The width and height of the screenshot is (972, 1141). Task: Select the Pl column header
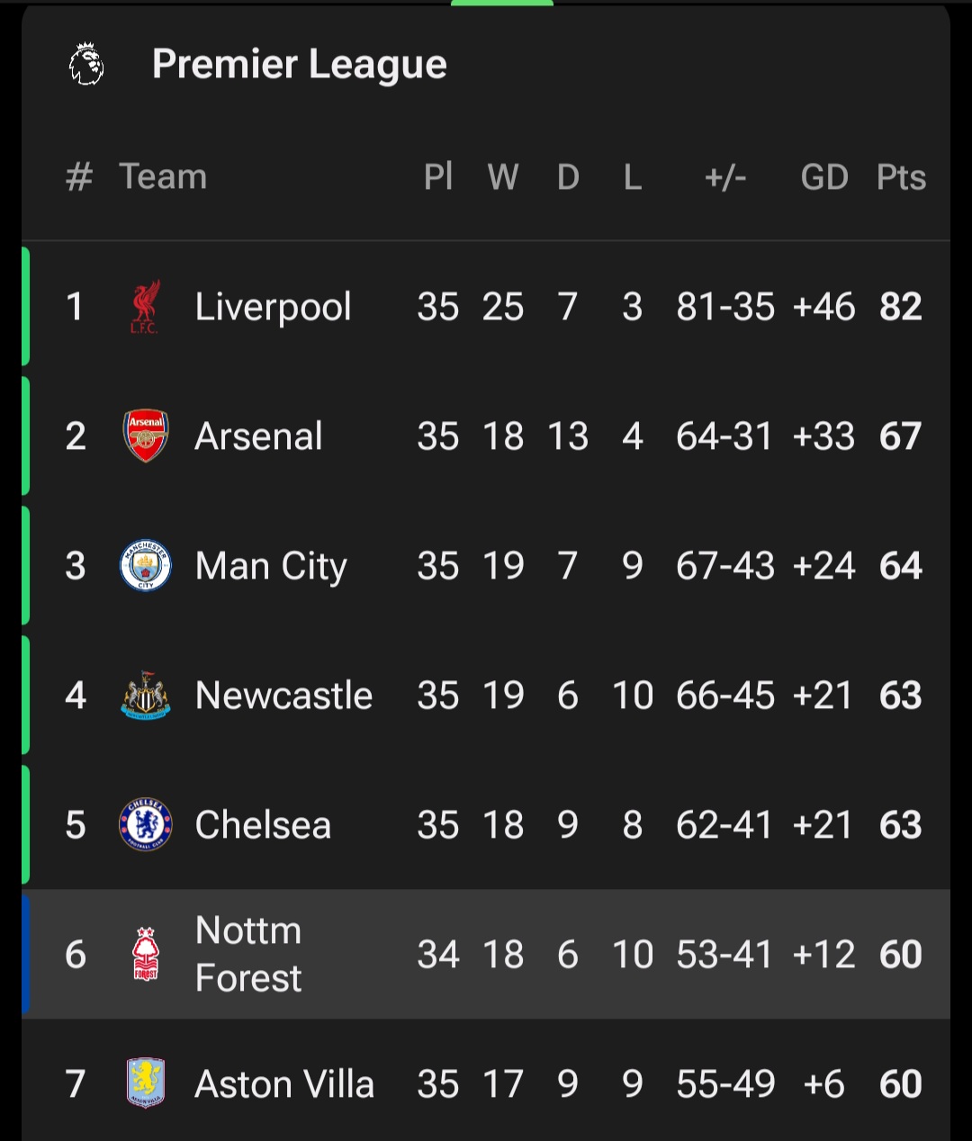click(x=438, y=176)
